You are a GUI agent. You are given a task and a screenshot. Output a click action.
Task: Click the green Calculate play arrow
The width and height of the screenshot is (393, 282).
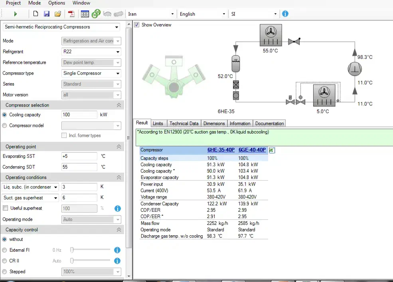(x=15, y=14)
